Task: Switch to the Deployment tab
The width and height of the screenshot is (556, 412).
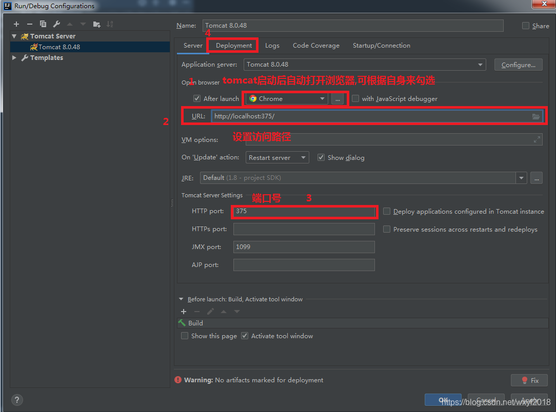Action: tap(234, 45)
